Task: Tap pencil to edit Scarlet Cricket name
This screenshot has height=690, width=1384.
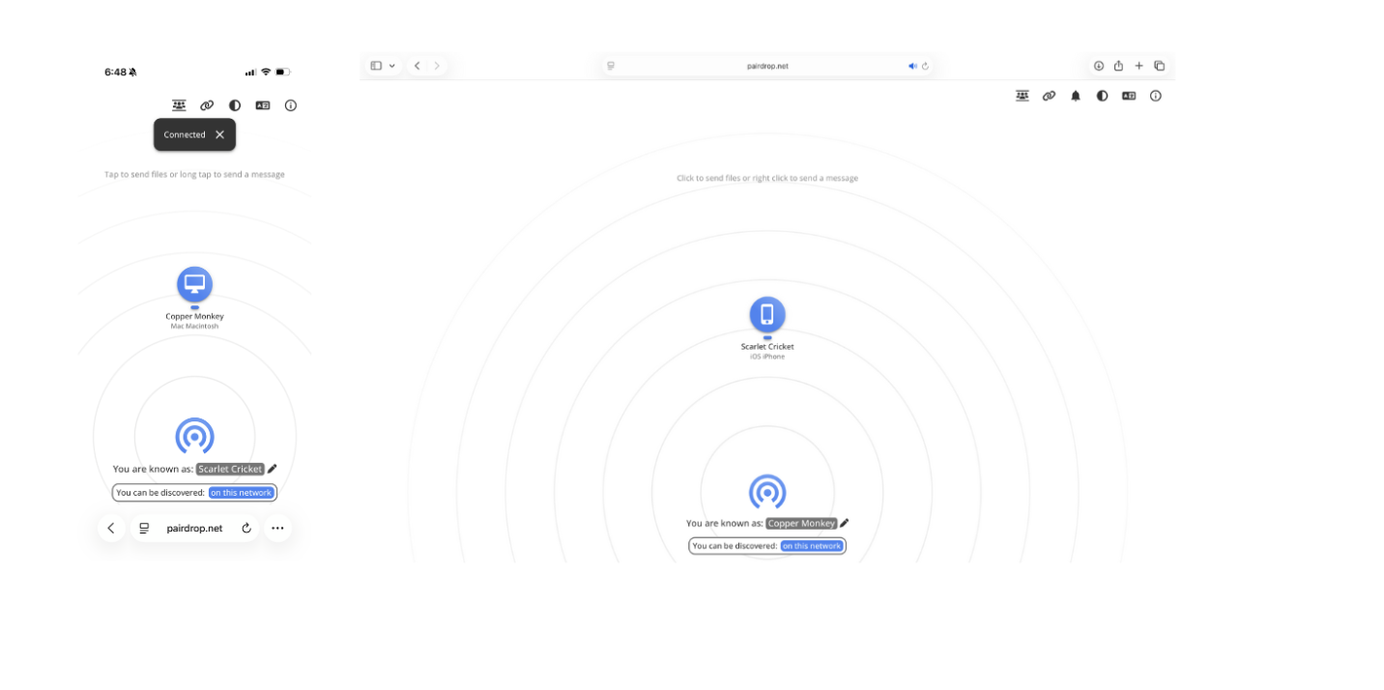Action: (273, 469)
